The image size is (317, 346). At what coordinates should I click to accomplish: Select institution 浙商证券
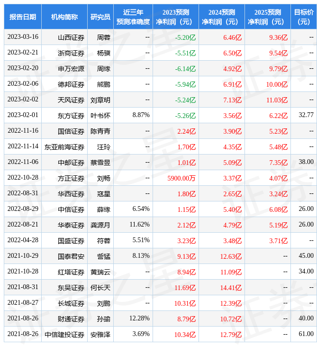point(71,53)
